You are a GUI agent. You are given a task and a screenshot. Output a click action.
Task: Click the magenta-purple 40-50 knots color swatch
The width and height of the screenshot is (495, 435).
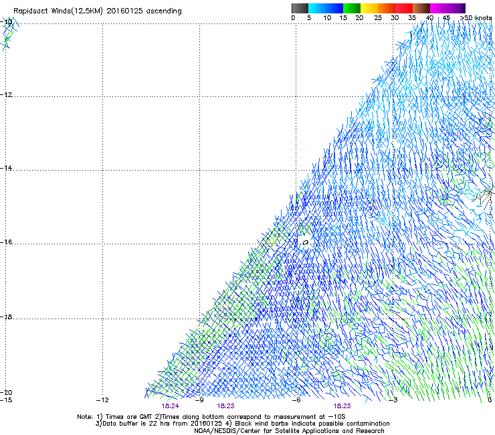[448, 8]
